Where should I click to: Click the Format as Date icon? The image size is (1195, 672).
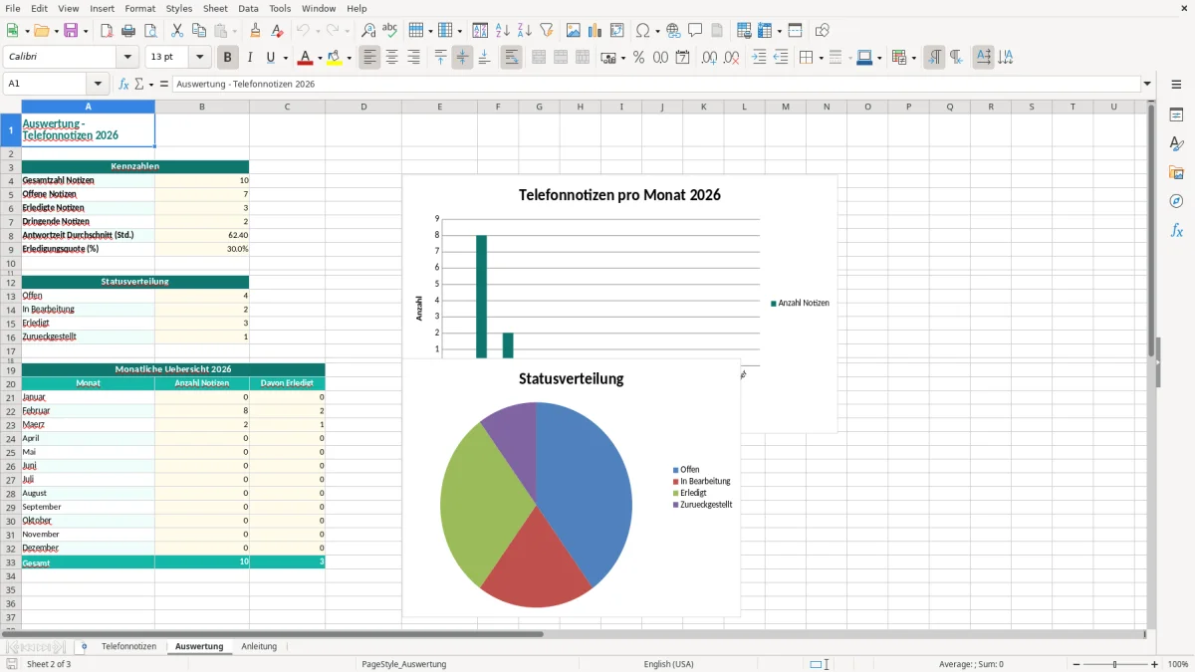point(682,58)
